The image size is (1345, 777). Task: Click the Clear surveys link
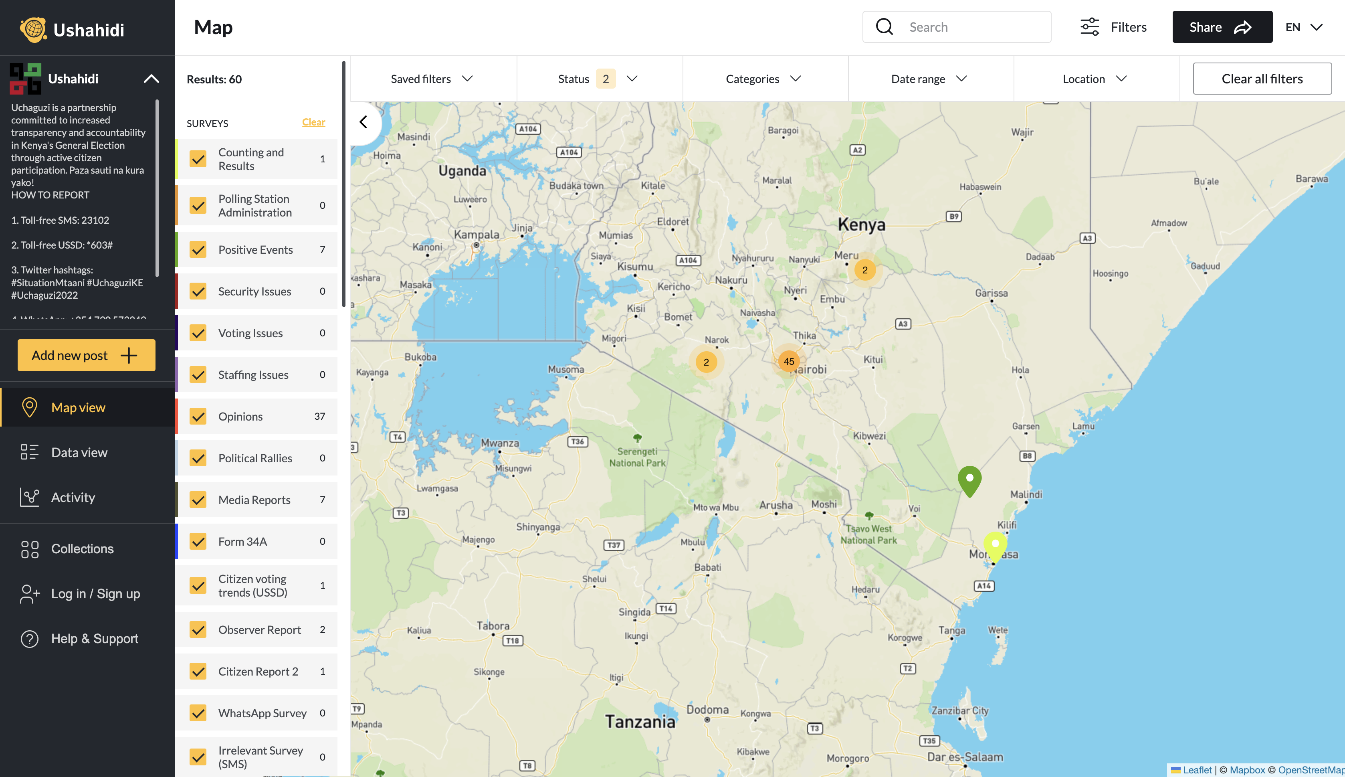(313, 122)
